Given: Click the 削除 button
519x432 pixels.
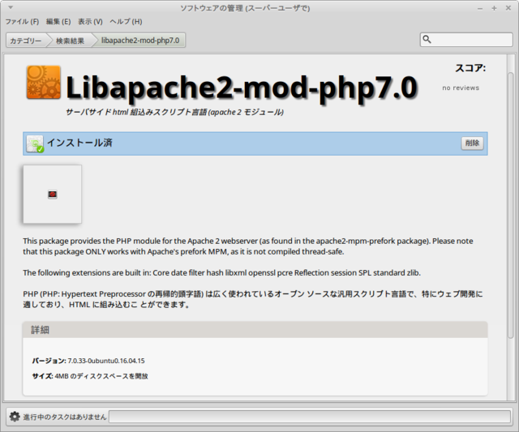Looking at the screenshot, I should (x=472, y=143).
